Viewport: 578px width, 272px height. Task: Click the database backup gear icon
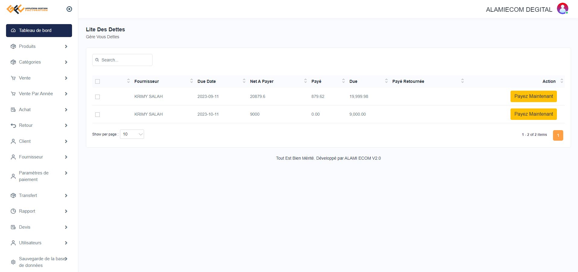pos(13,262)
